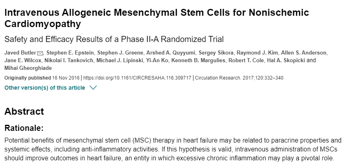Open author Javed Butler's profile

pyautogui.click(x=20, y=53)
